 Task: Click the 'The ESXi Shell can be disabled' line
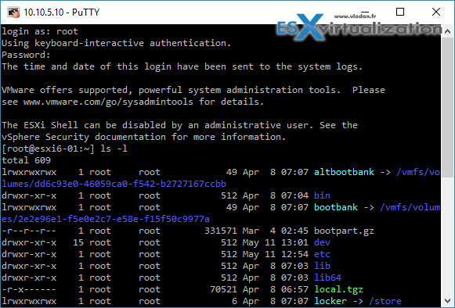[x=179, y=125]
